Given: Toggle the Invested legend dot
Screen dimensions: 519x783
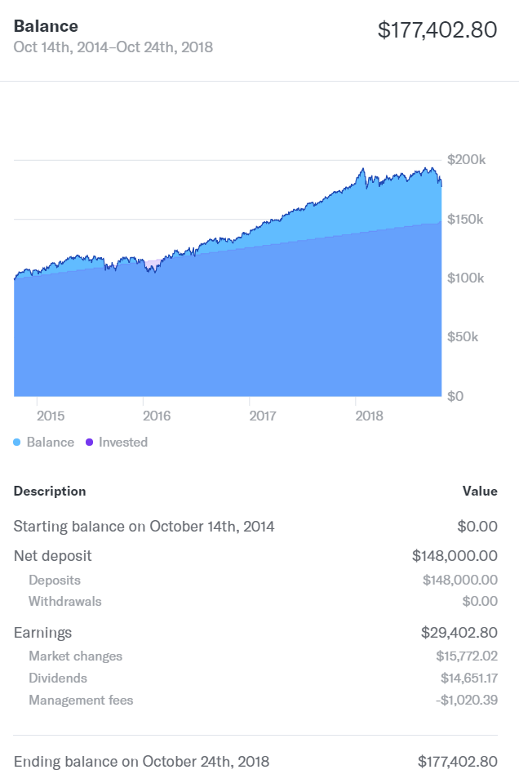Looking at the screenshot, I should 89,442.
